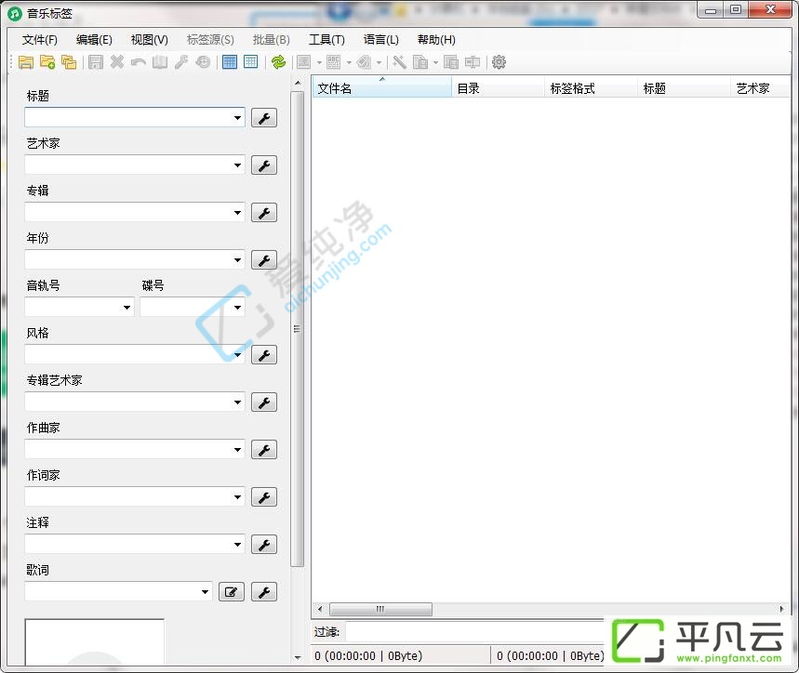Click the wrench icon in the toolbar
Screen dimensions: 799x673
(x=181, y=62)
